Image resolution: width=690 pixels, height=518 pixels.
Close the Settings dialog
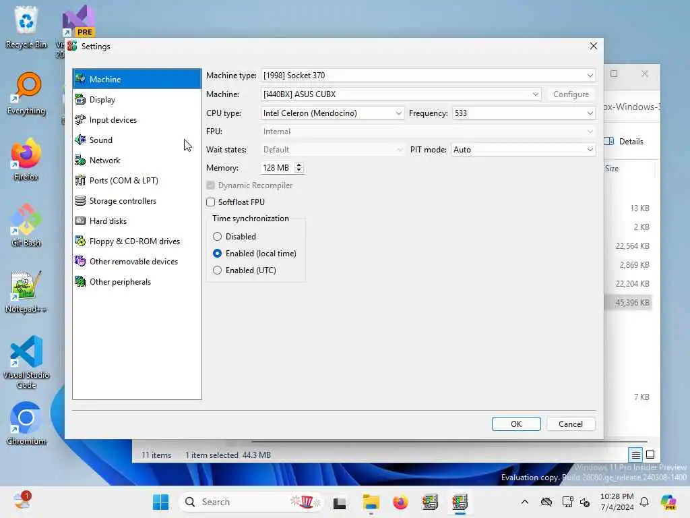(593, 46)
